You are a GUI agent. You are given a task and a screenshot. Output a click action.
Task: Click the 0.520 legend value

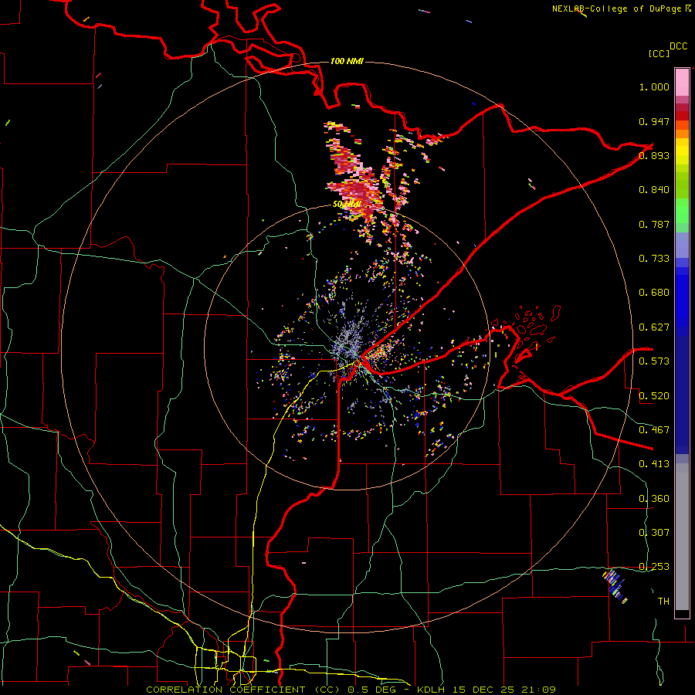pyautogui.click(x=654, y=396)
